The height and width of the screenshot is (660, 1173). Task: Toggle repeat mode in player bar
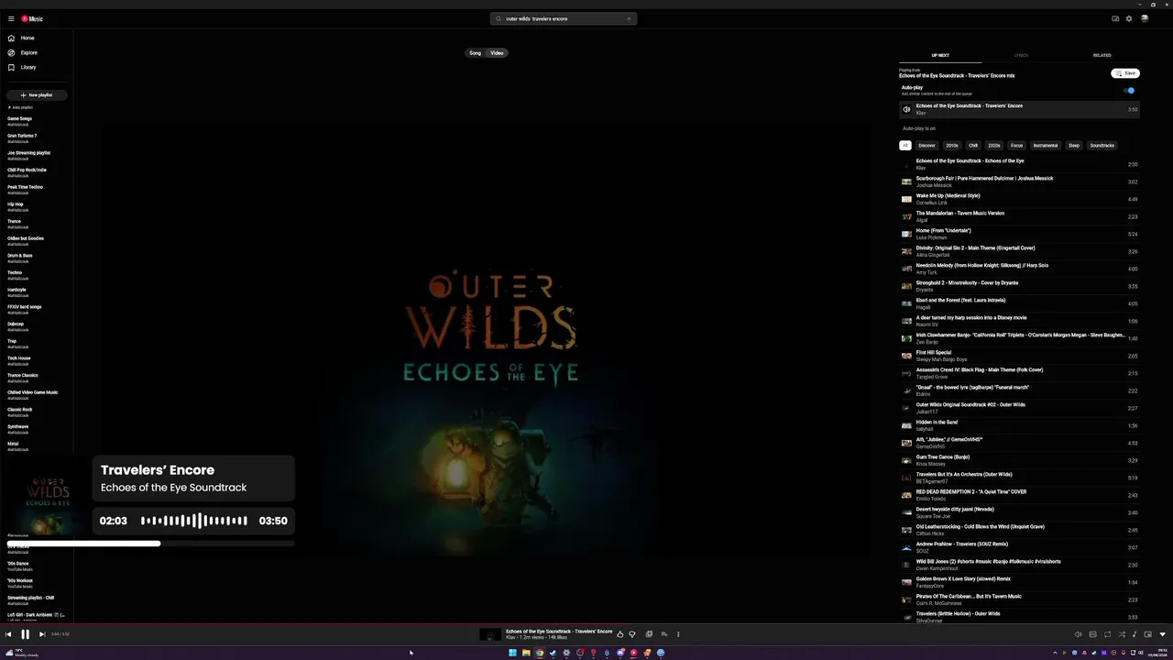(1107, 634)
